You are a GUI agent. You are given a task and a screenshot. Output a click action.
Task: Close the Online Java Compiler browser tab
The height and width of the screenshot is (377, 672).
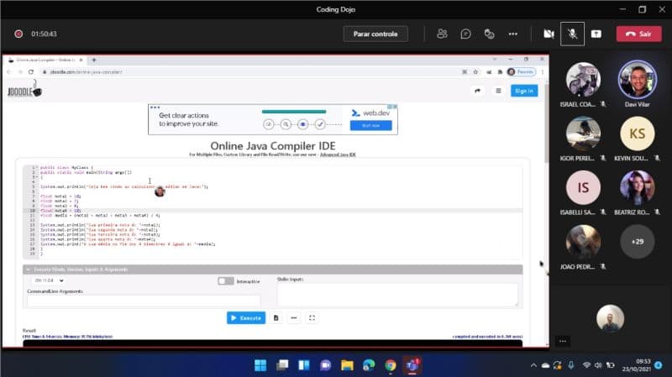(81, 60)
